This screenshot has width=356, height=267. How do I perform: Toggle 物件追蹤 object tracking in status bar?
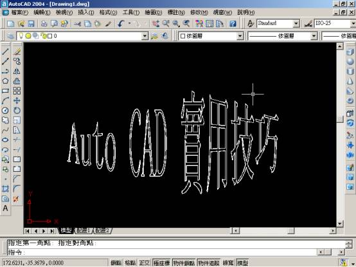coord(209,263)
